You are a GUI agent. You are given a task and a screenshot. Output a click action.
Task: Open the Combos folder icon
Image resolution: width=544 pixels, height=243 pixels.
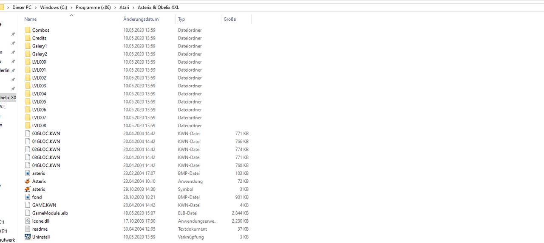click(x=28, y=30)
